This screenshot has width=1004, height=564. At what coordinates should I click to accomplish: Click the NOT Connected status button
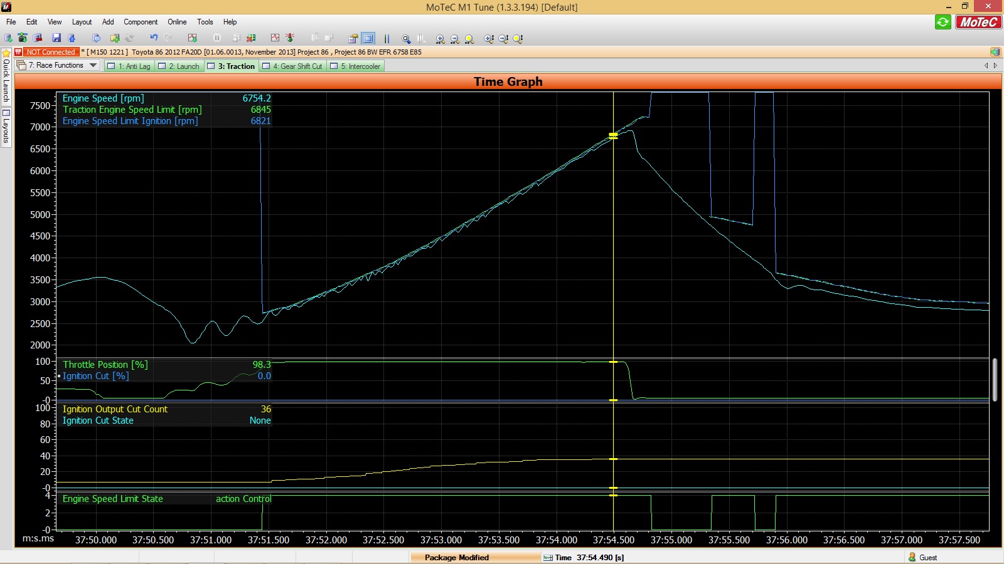pyautogui.click(x=51, y=52)
